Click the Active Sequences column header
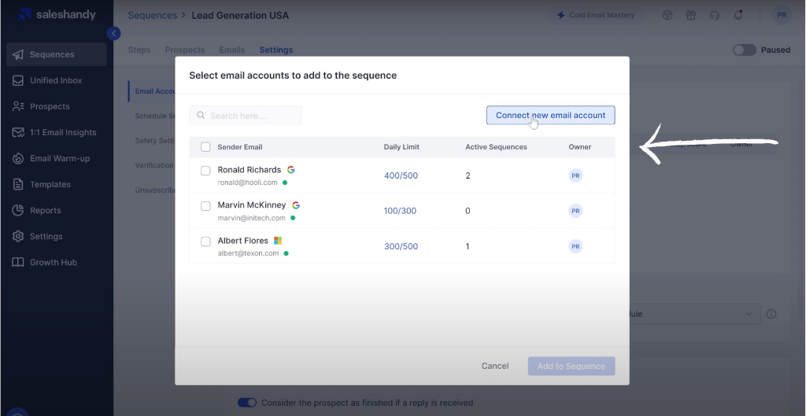Viewport: 806px width, 416px height. 496,147
